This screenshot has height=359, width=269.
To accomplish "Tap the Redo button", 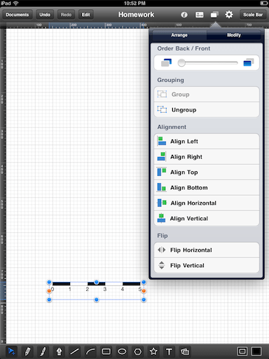I will click(66, 15).
